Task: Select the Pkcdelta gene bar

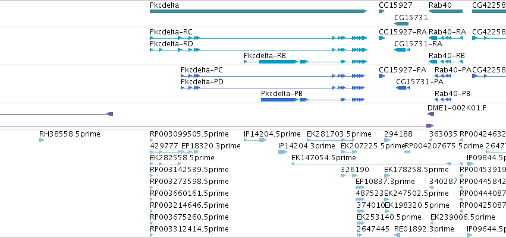Action: point(259,11)
